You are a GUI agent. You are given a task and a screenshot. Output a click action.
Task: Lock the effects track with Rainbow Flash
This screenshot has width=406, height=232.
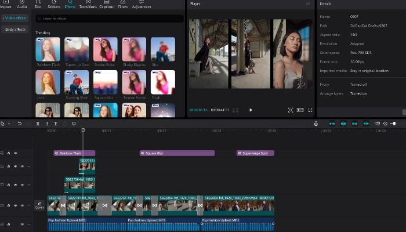pyautogui.click(x=9, y=153)
